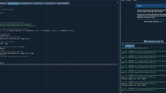Close the Console 4/A tab

133,46
